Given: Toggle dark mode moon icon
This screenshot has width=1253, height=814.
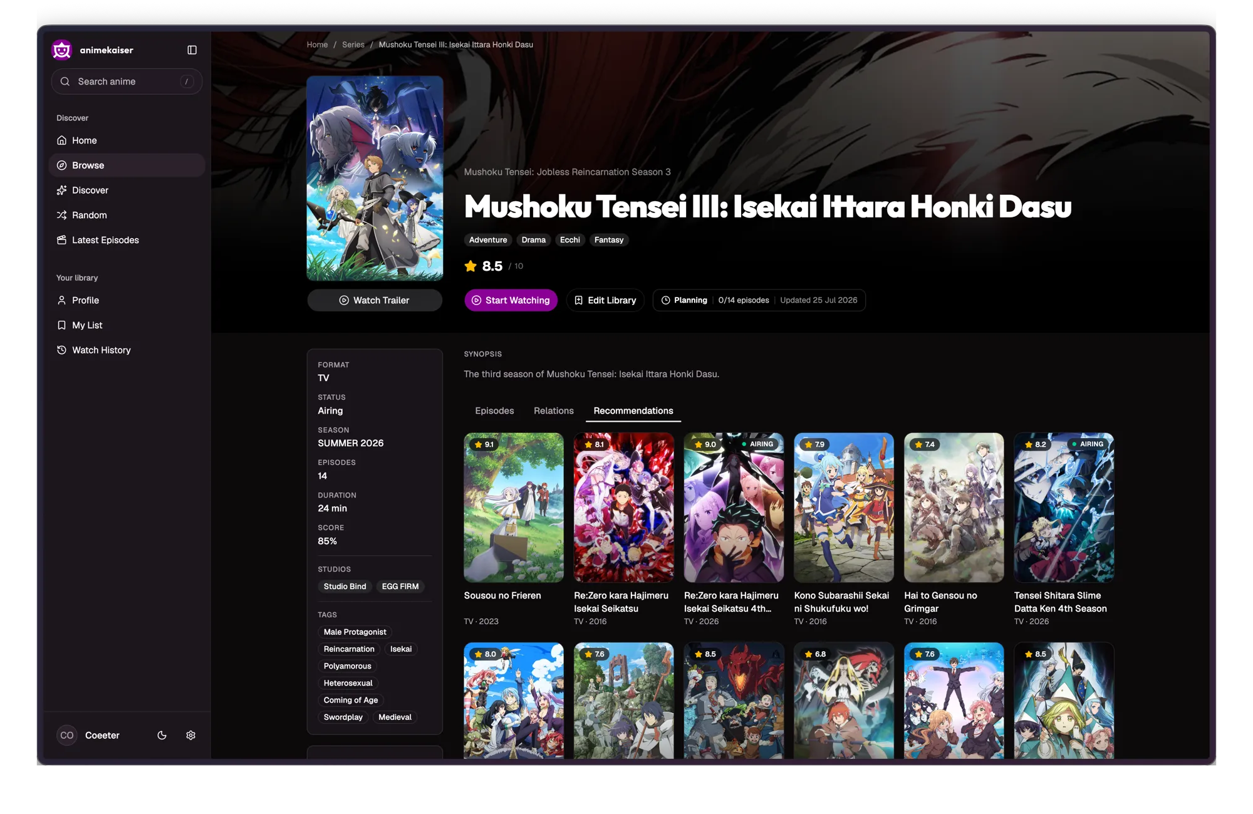Looking at the screenshot, I should pos(162,735).
